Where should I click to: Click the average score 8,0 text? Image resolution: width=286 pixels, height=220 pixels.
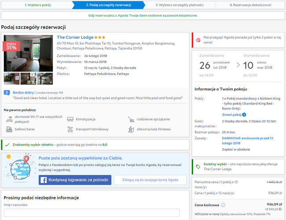pyautogui.click(x=105, y=145)
